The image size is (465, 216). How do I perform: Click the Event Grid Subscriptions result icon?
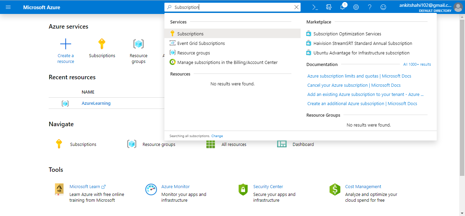pos(172,43)
